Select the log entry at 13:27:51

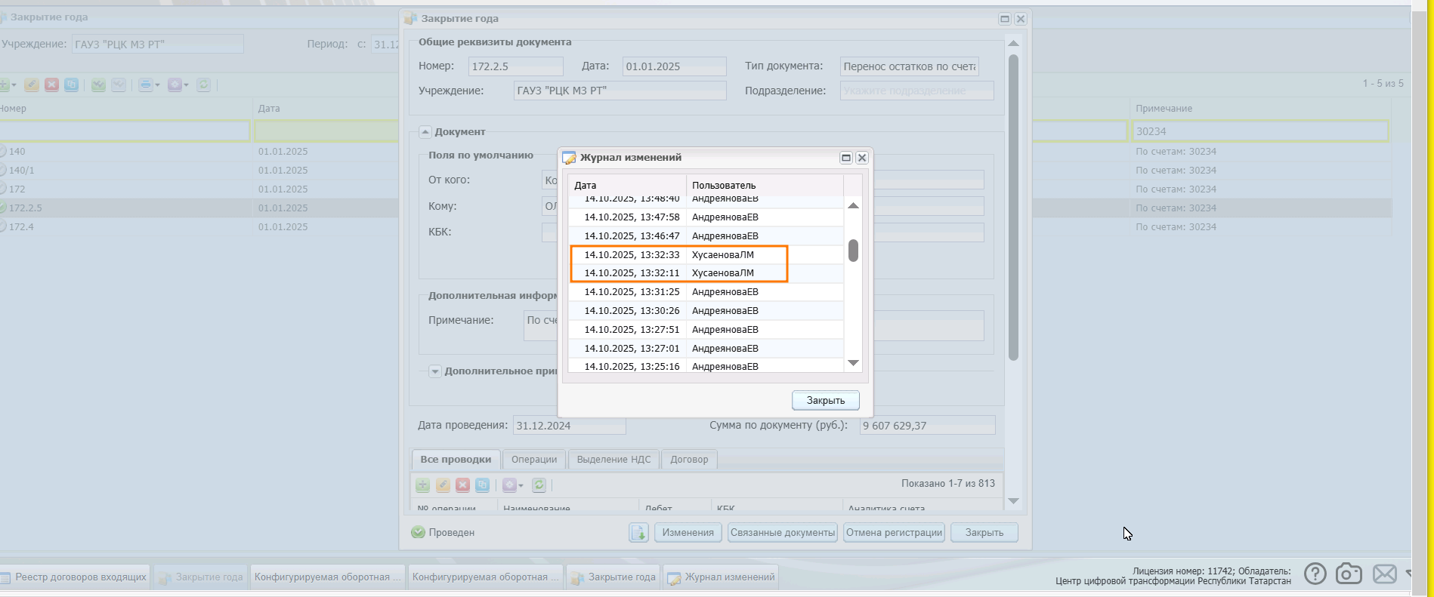[x=706, y=330]
